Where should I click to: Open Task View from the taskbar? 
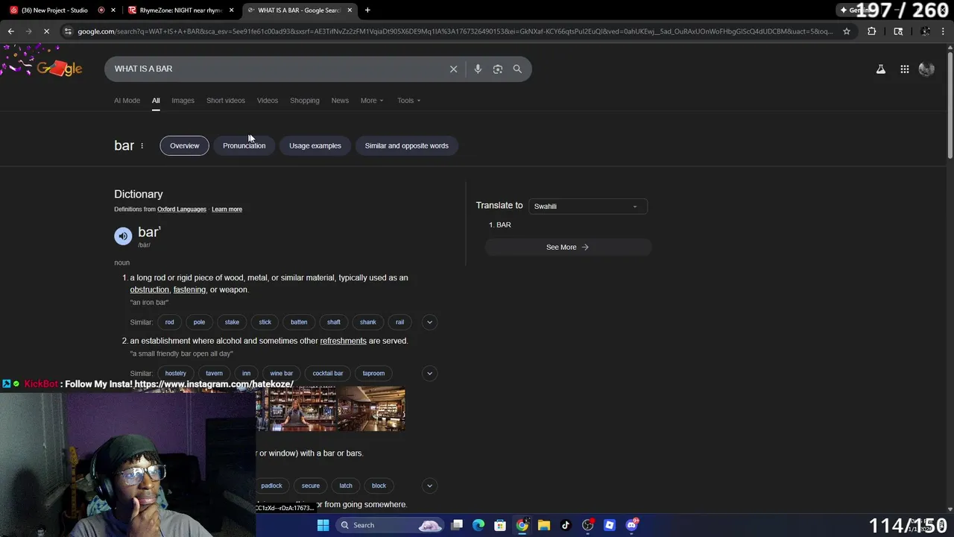pyautogui.click(x=457, y=525)
